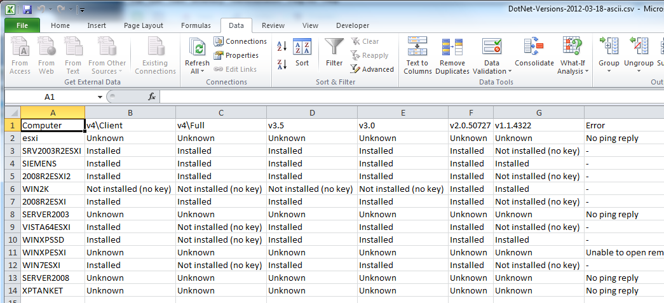The height and width of the screenshot is (303, 664).
Task: Open the Text to Columns wizard
Action: 417,55
